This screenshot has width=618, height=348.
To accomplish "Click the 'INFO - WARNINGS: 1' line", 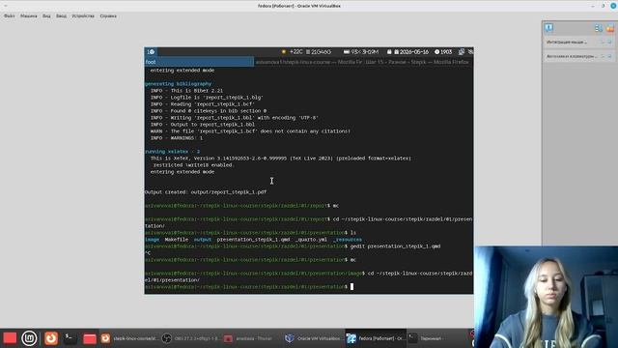I will 176,138.
